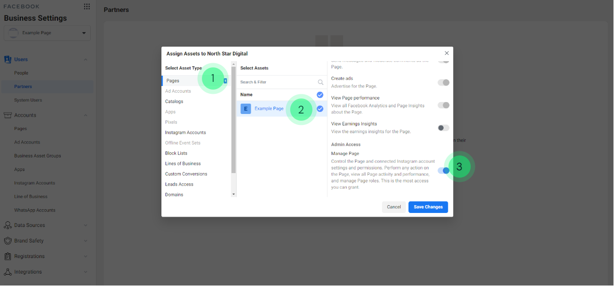Open Business Asset Groups in sidebar

pyautogui.click(x=37, y=156)
